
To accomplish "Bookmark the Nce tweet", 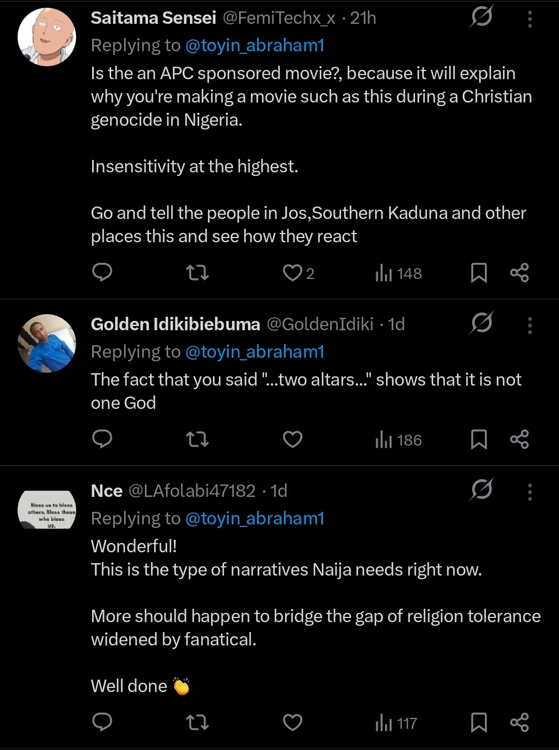I will 479,723.
